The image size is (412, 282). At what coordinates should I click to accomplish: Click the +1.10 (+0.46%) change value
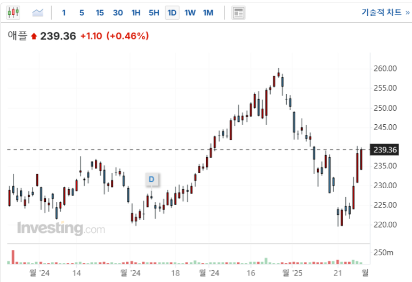coord(115,36)
